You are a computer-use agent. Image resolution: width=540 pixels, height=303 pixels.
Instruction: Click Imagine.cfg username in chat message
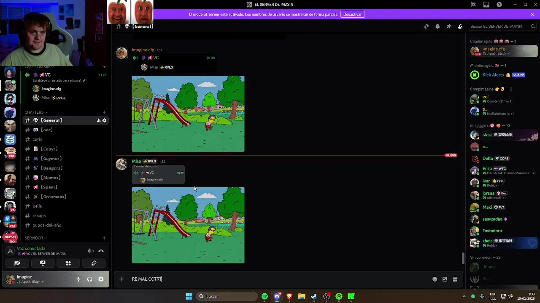pos(143,50)
